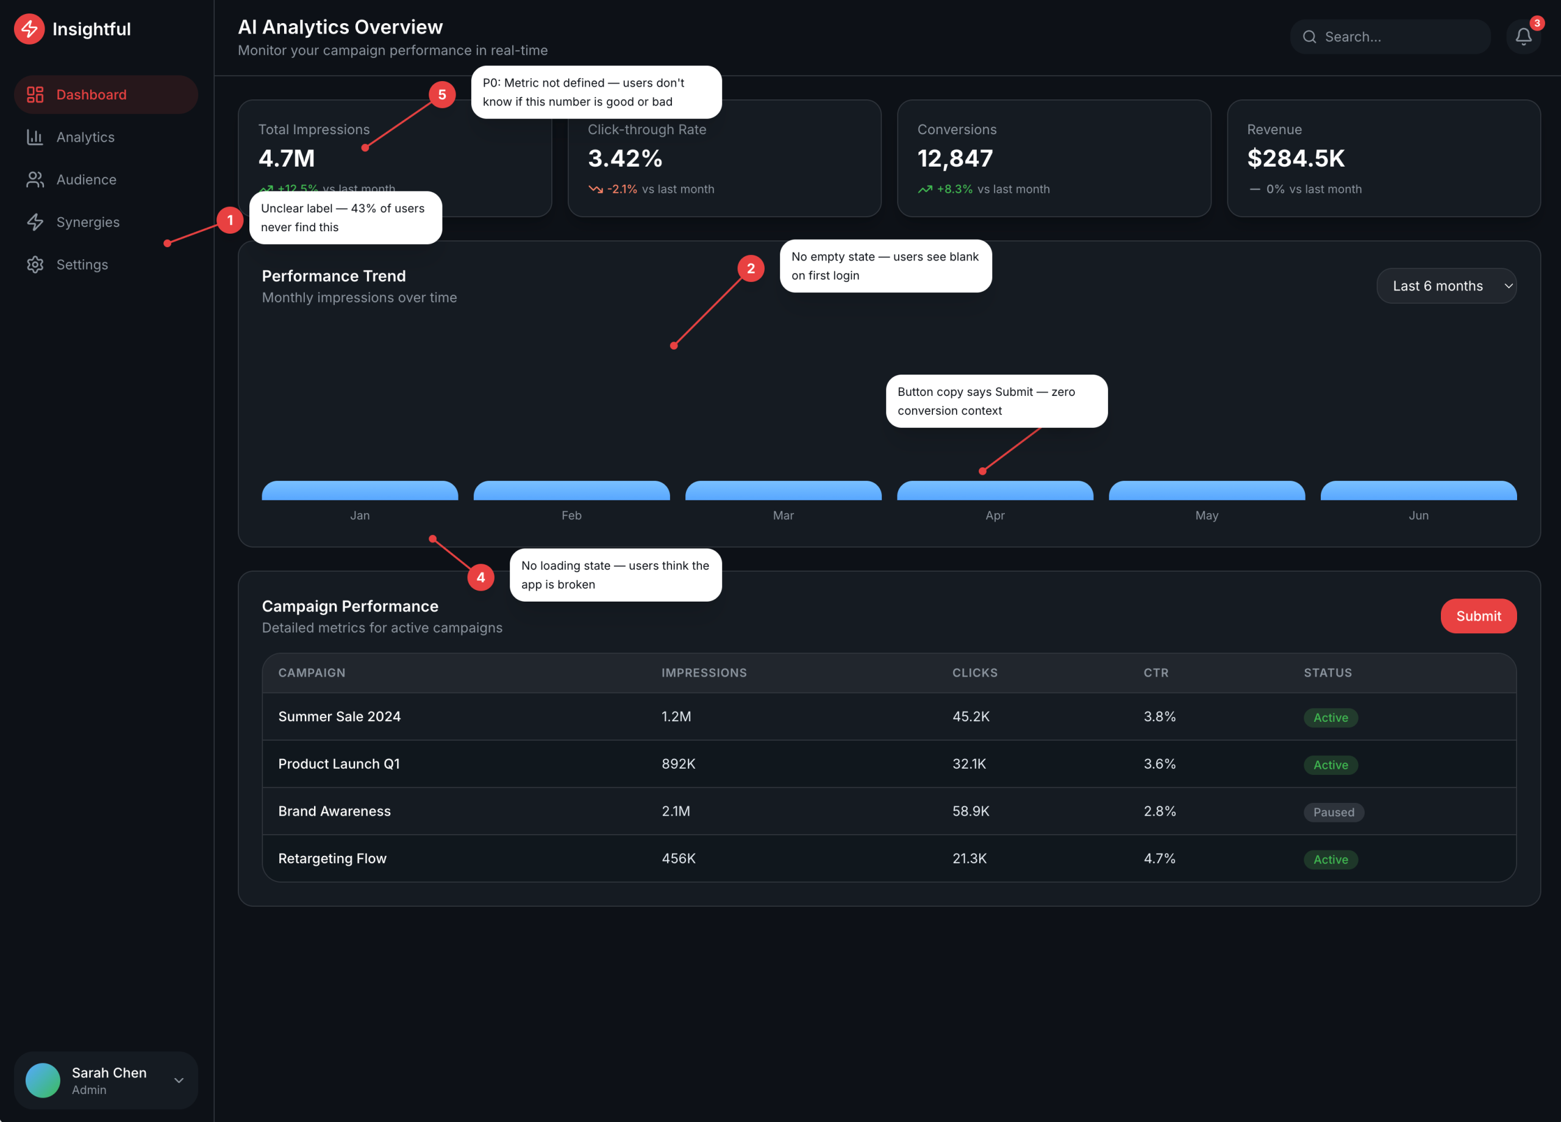Toggle Retargeting Flow Active badge

tap(1331, 859)
